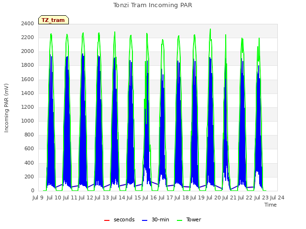Click the Jul 19 tick label
Viewport: 306px width, 229px height.
(x=197, y=198)
